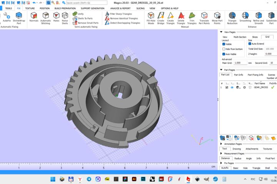Open the Windows Start menu
277x184 pixels.
pyautogui.click(x=53, y=179)
